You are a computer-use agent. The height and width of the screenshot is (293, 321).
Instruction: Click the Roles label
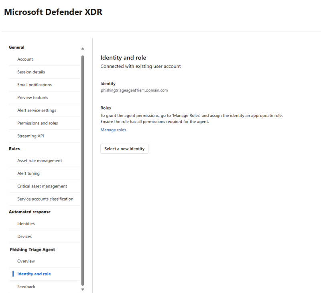click(x=106, y=108)
